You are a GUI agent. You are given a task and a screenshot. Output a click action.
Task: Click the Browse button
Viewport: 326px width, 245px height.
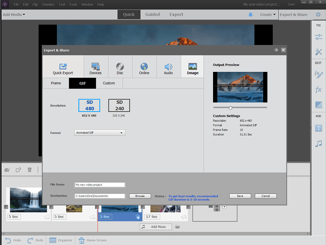click(140, 196)
